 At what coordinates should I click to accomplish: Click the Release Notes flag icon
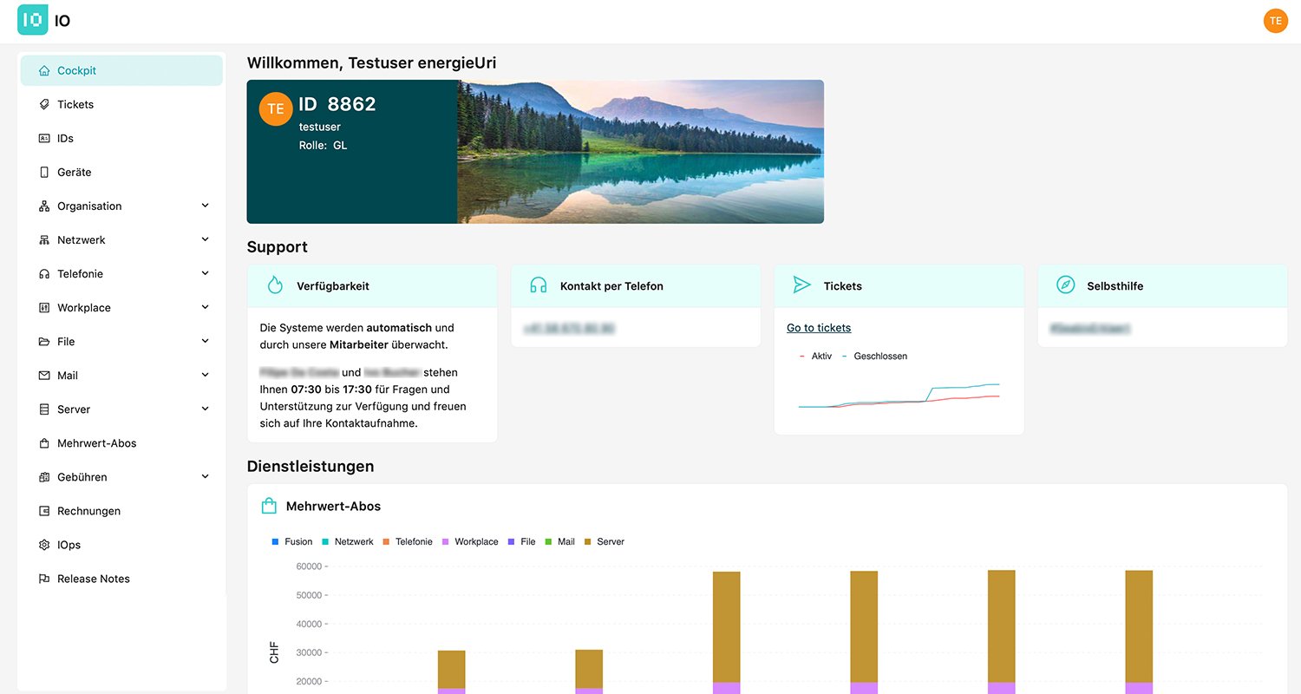coord(44,579)
